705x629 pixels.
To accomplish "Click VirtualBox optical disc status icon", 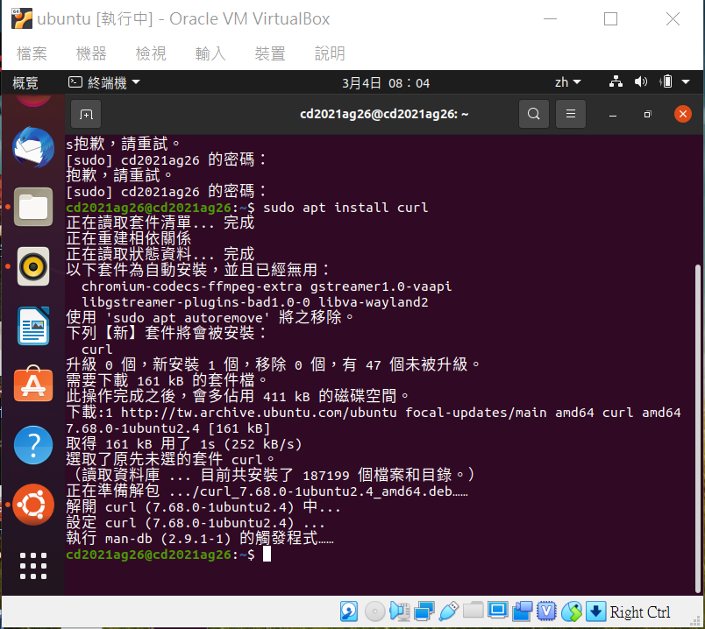I will pos(374,611).
